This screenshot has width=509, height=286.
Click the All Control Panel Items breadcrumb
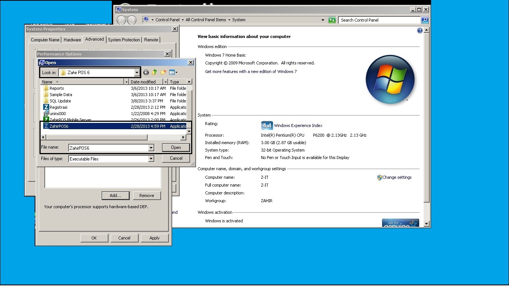[x=206, y=20]
